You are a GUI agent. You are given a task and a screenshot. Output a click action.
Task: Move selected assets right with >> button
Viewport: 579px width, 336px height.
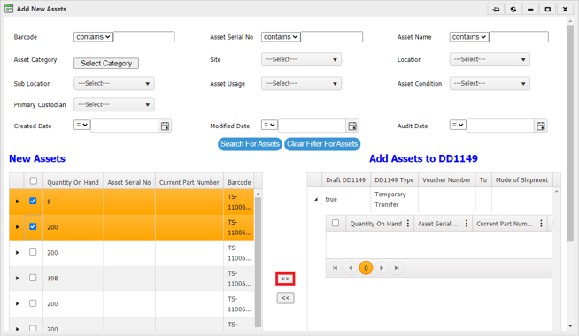pyautogui.click(x=285, y=279)
